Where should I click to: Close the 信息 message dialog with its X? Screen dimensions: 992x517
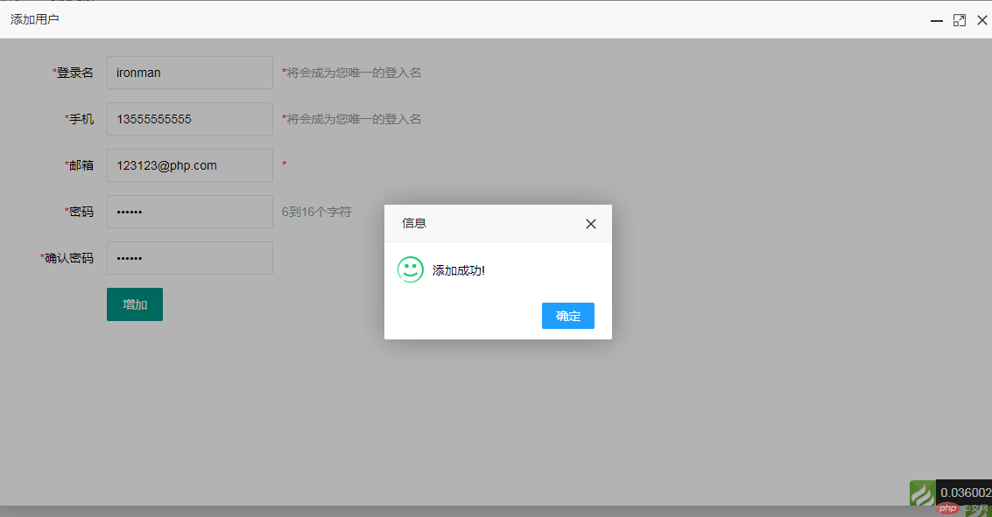[x=591, y=223]
